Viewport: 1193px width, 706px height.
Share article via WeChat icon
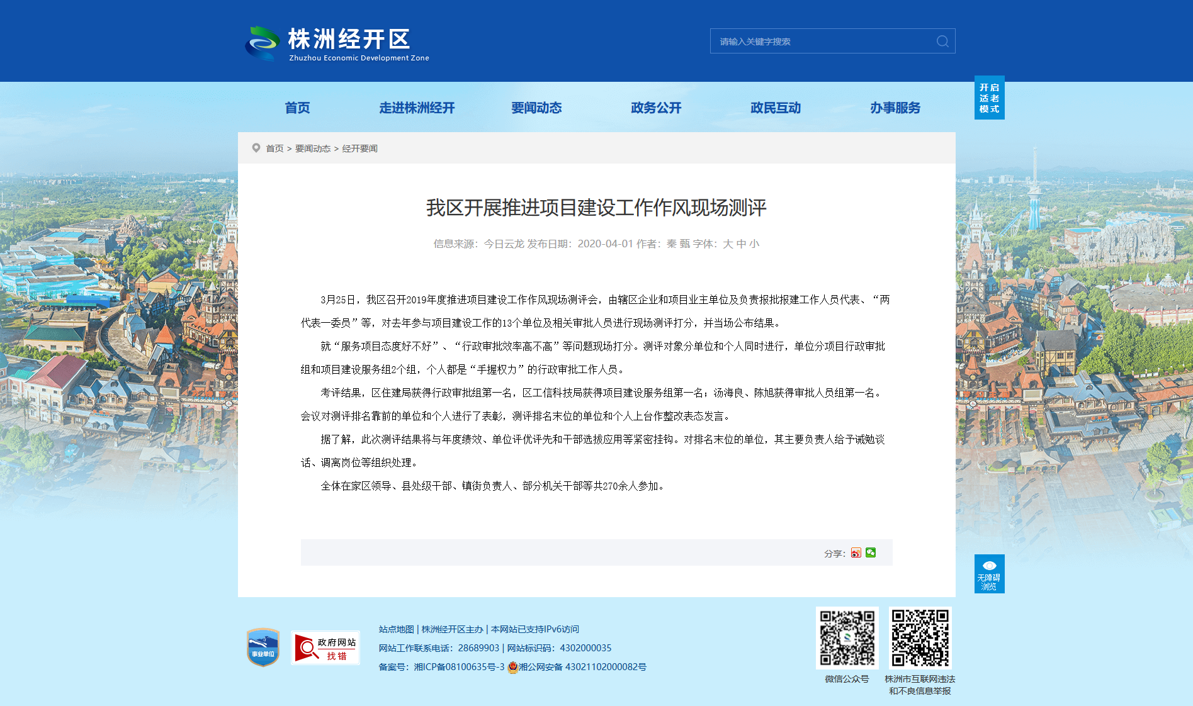pyautogui.click(x=871, y=552)
